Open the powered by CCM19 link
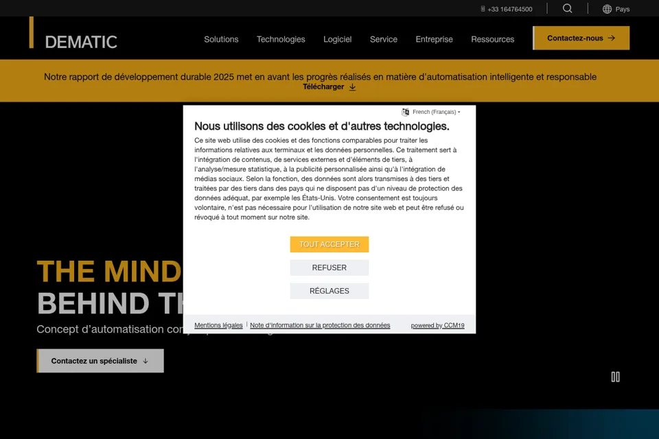The image size is (659, 439). pyautogui.click(x=437, y=325)
